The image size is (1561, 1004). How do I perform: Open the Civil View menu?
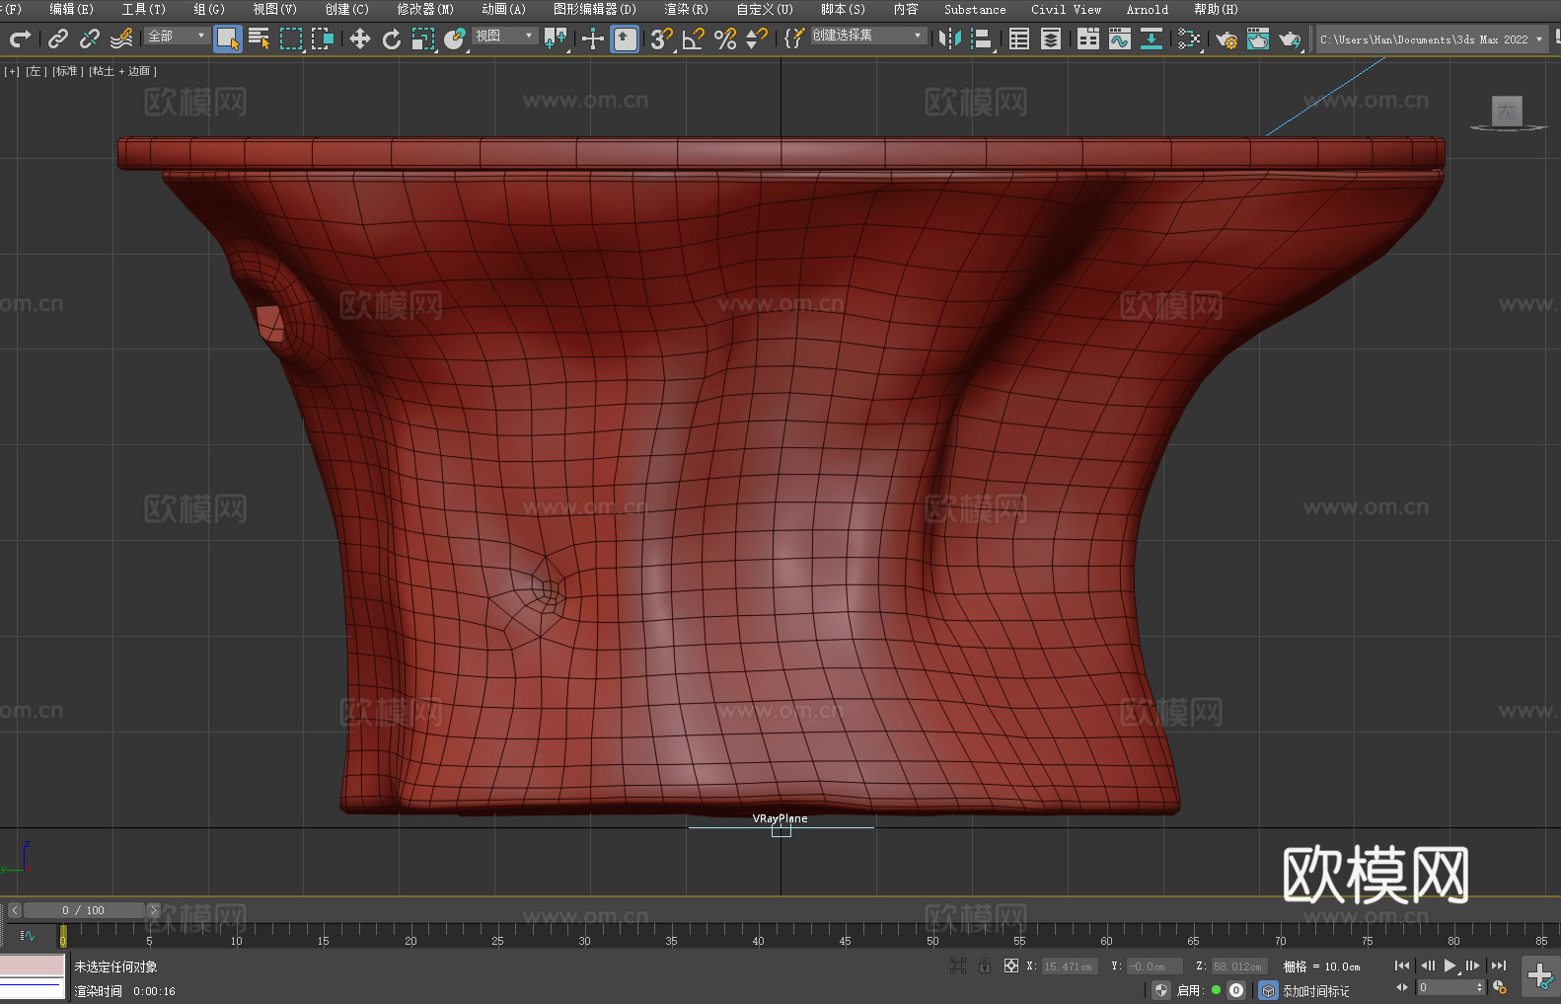tap(1066, 9)
